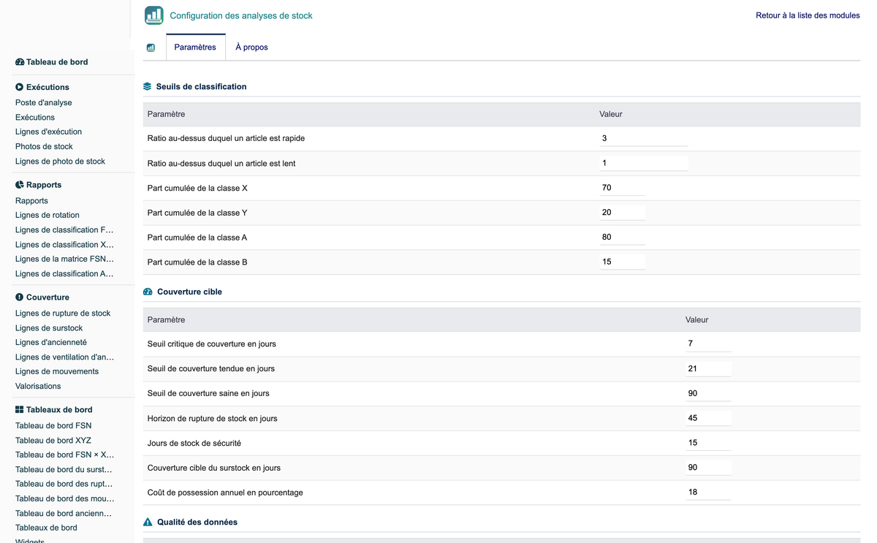Edit the class A cumulative share field
This screenshot has width=877, height=543.
(x=622, y=238)
